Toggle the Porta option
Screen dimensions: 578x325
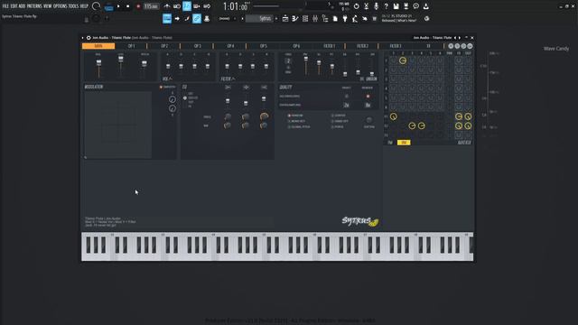click(x=338, y=126)
